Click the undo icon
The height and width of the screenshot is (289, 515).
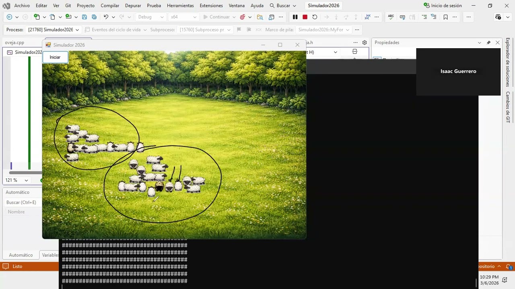pos(106,17)
